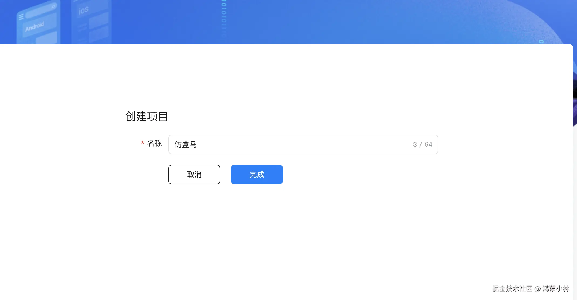Click the 名称 field label
577x300 pixels.
click(154, 144)
